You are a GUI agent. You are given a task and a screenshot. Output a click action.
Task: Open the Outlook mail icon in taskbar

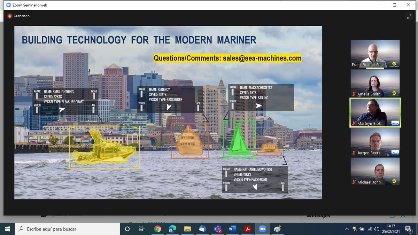coord(202,229)
